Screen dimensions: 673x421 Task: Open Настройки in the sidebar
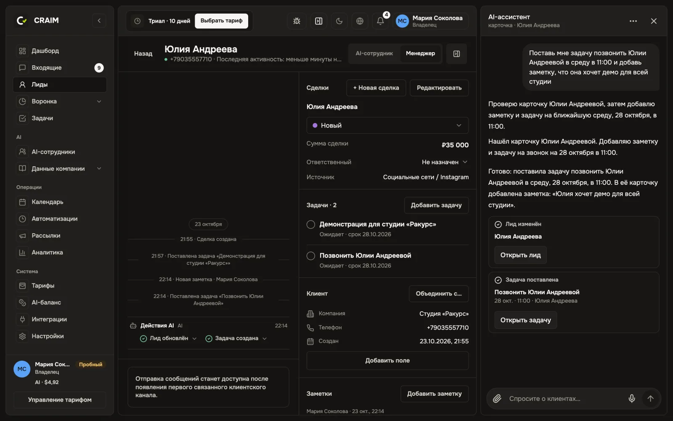(60, 336)
